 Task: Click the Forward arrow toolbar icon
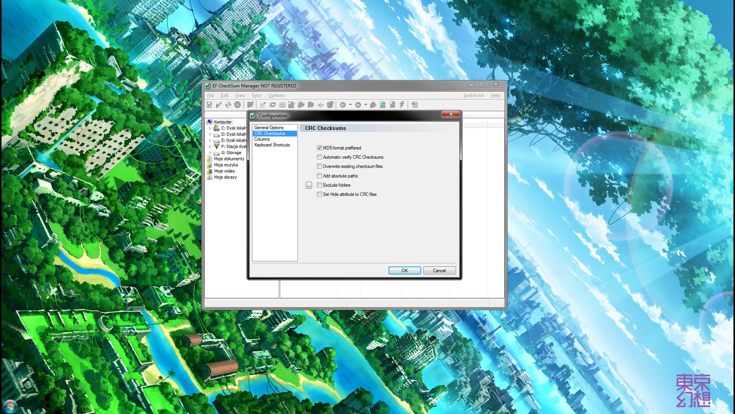click(358, 105)
